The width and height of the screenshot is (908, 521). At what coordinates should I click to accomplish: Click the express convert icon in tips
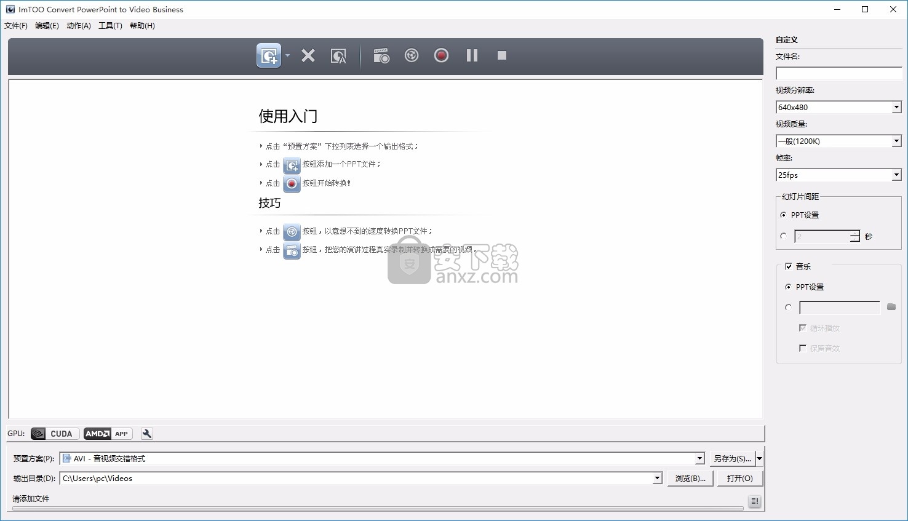point(292,231)
